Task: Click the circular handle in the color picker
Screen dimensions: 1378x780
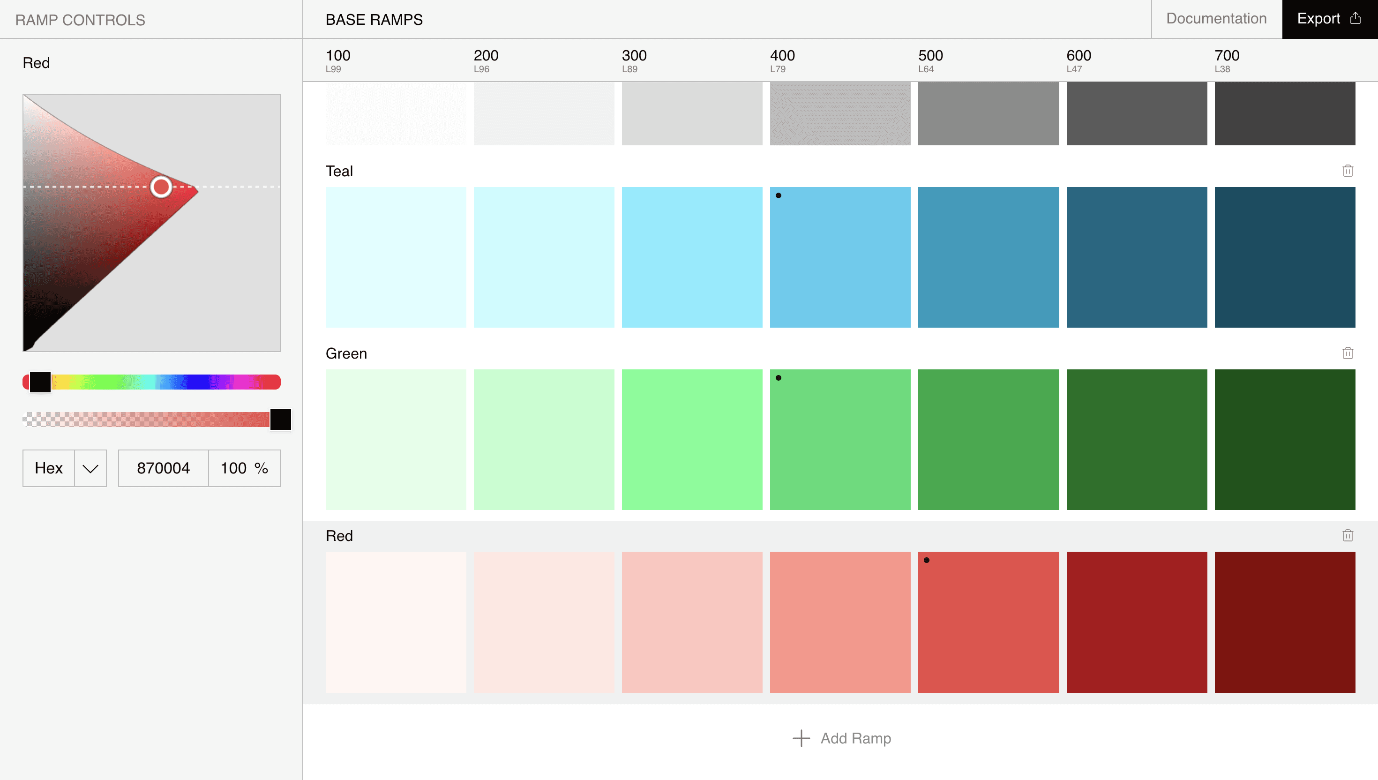Action: coord(161,187)
